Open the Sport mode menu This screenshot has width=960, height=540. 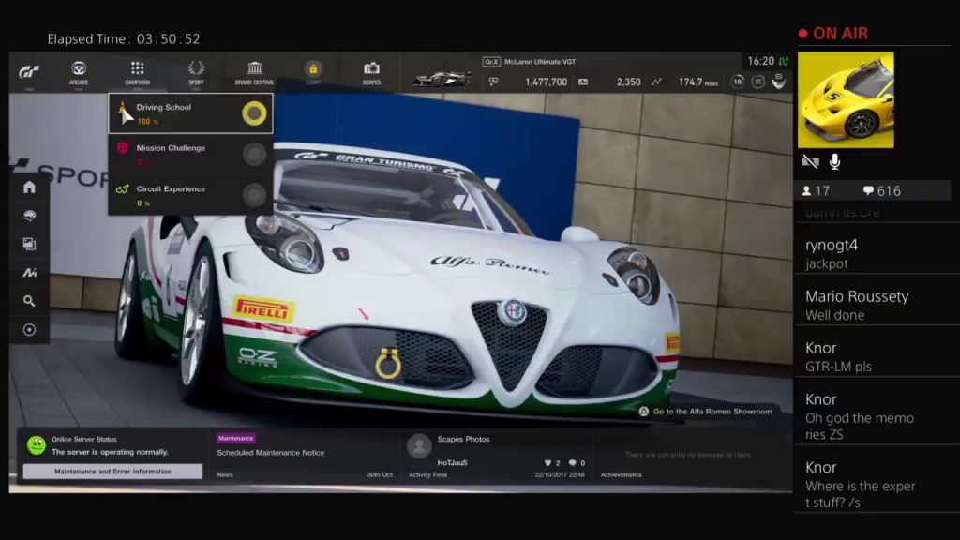[196, 73]
